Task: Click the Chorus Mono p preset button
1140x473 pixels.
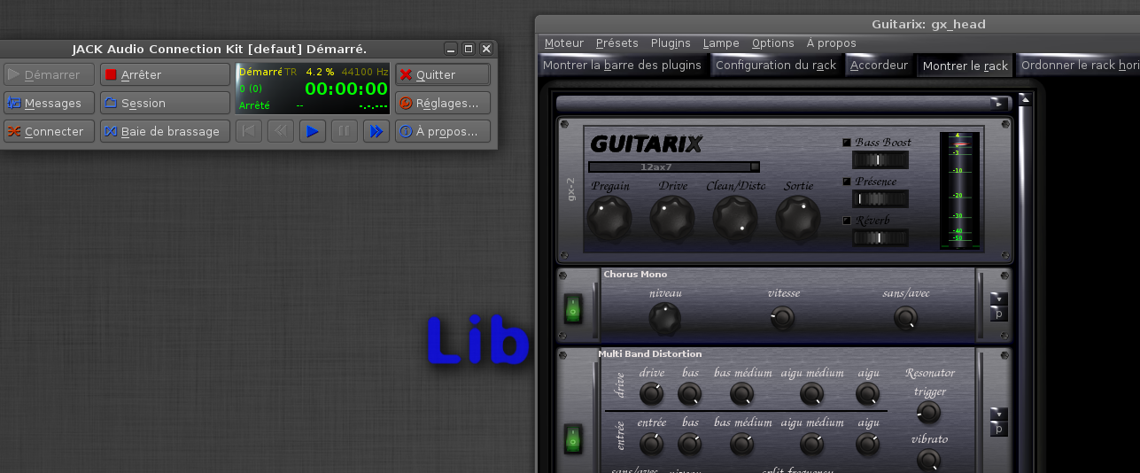Action: coord(999,314)
